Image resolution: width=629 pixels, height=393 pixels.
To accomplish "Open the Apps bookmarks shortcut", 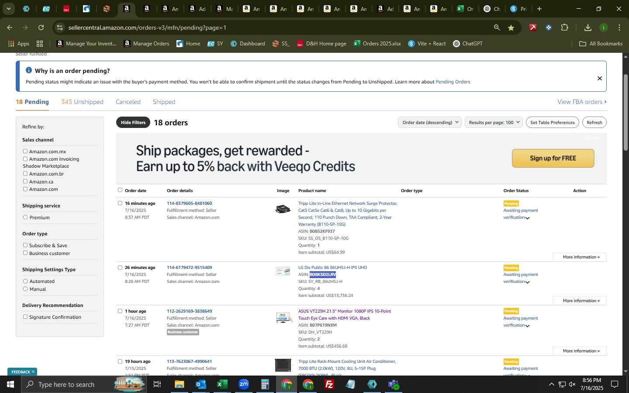I will point(19,44).
